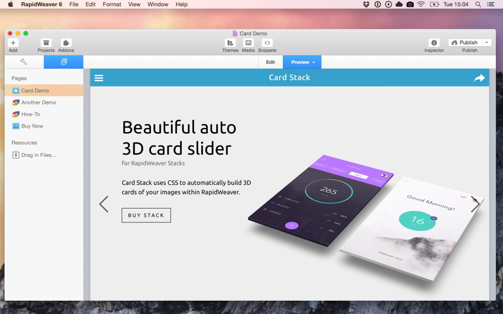Click the Beautiful auto 3D card slider heading
Viewport: 503px width, 314px height.
pos(179,138)
